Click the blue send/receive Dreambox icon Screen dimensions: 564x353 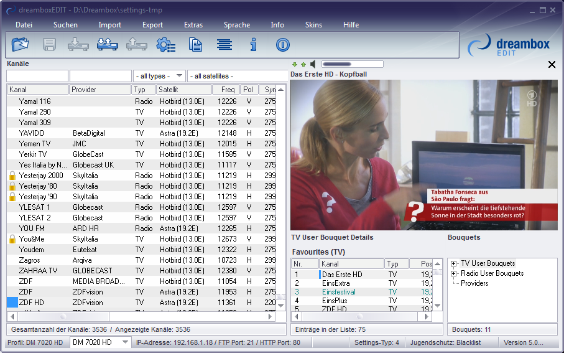(x=108, y=45)
